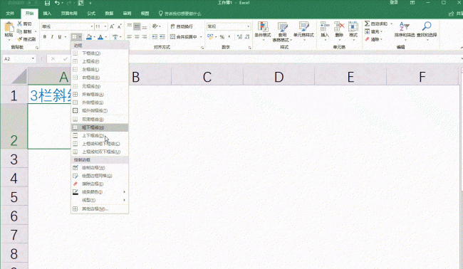This screenshot has height=269, width=463.
Task: Click Sign in (登录) in the title bar
Action: (x=394, y=3)
